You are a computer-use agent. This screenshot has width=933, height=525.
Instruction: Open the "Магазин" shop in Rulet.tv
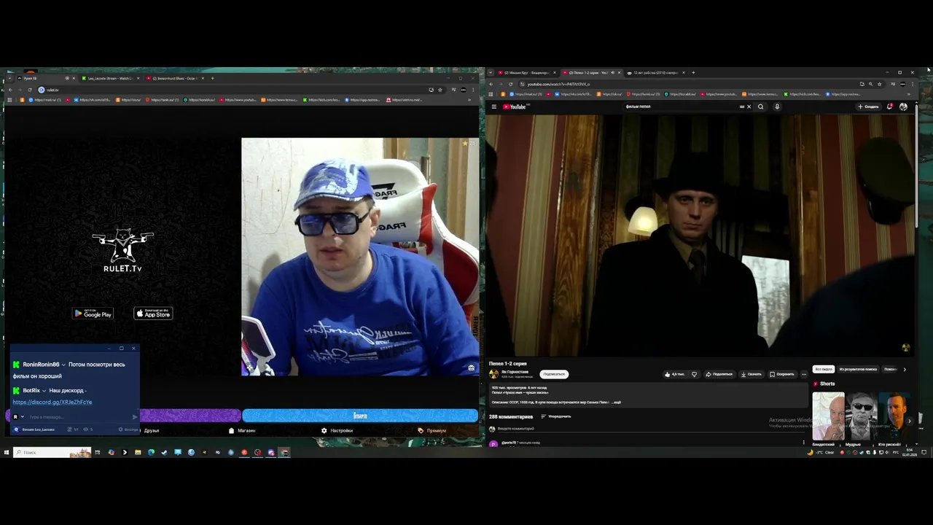tap(242, 430)
